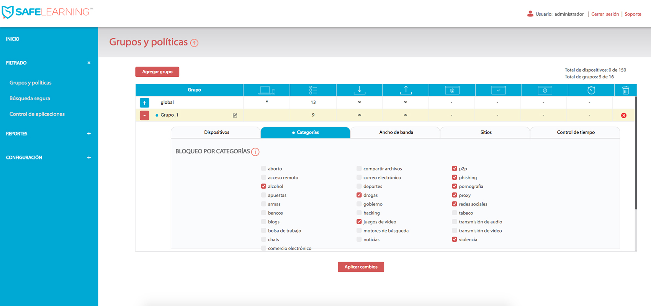The width and height of the screenshot is (651, 306).
Task: Click the Agregar grupo button
Action: 157,72
